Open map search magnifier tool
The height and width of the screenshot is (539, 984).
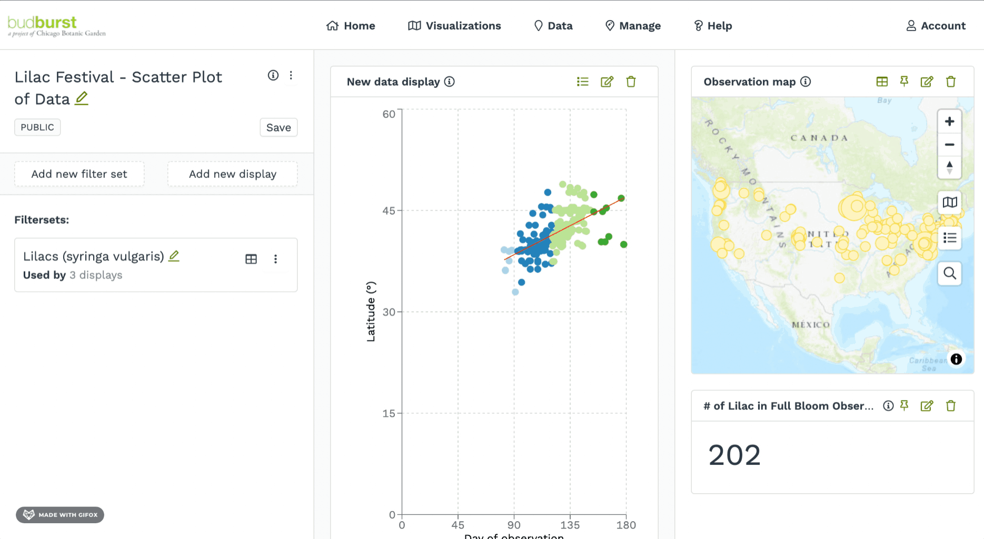point(949,273)
